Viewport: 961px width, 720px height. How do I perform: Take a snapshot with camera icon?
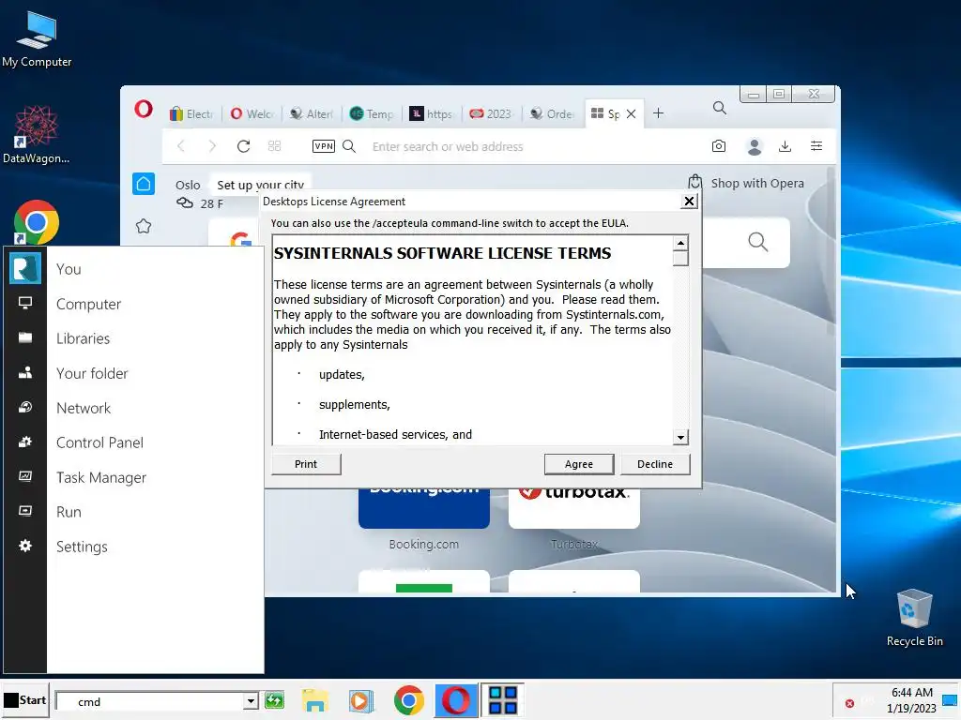719,146
